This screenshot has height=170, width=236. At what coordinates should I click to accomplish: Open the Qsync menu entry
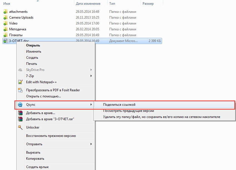[x=56, y=105]
